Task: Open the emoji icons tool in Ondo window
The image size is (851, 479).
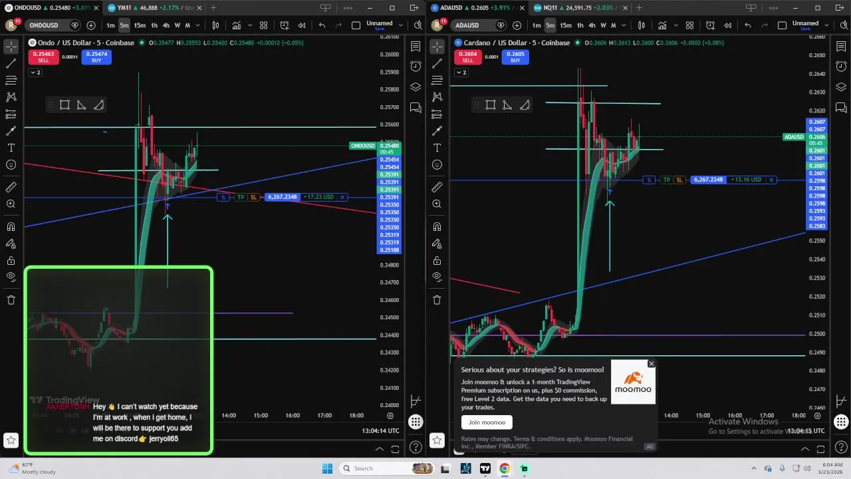Action: (11, 164)
